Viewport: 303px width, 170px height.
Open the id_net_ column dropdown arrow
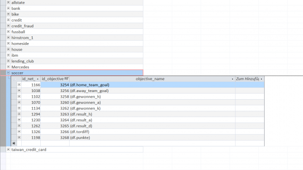coord(37,79)
